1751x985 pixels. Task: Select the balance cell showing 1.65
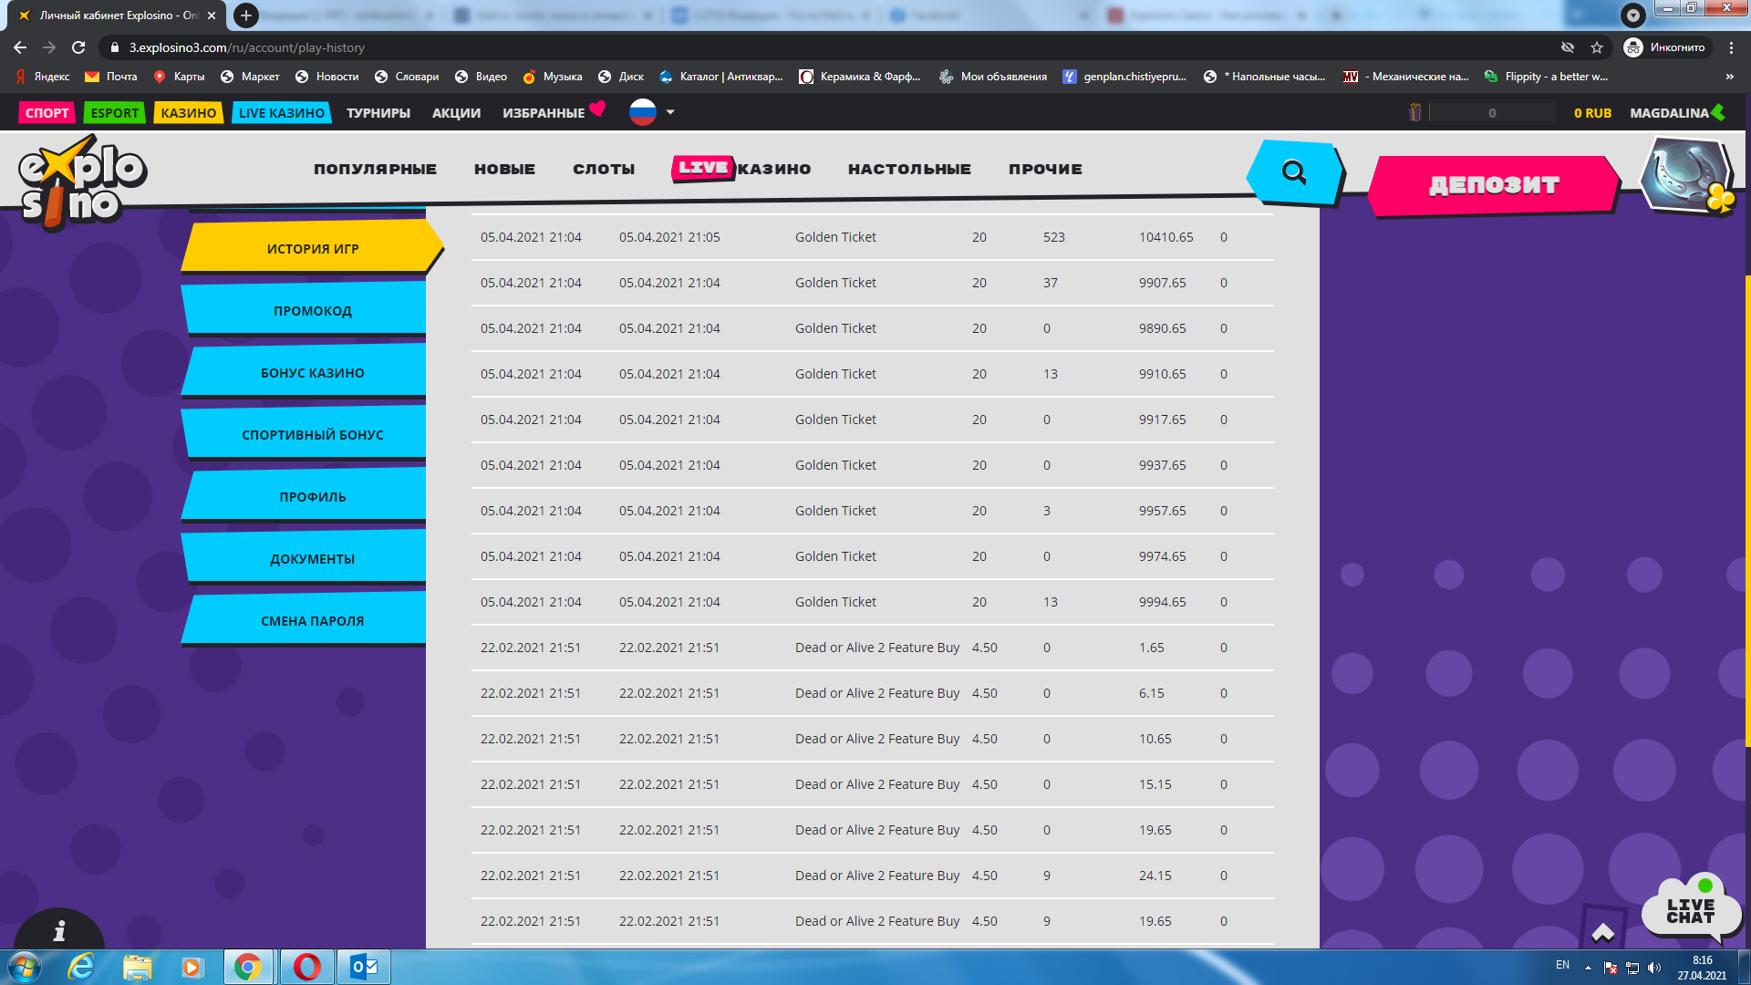pyautogui.click(x=1151, y=648)
